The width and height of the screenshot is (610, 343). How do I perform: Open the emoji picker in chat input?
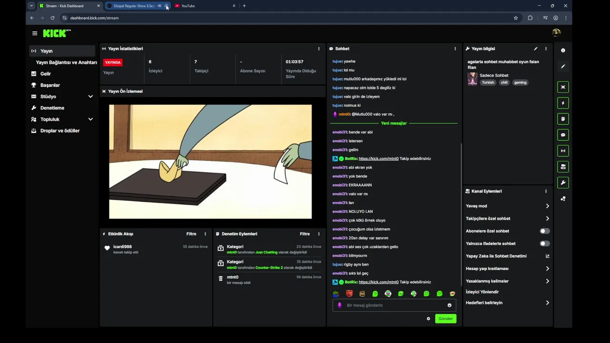coord(449,305)
